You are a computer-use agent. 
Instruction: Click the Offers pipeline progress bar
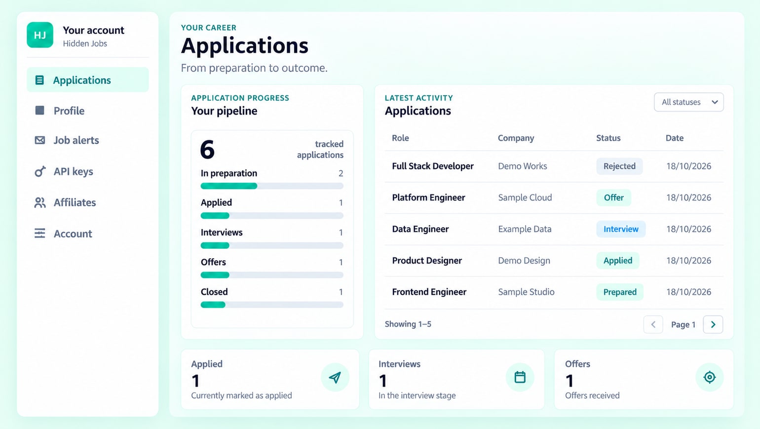pos(272,275)
